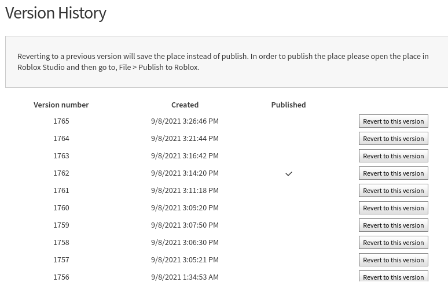This screenshot has width=448, height=297.
Task: Click version number 1760 text
Action: 61,207
